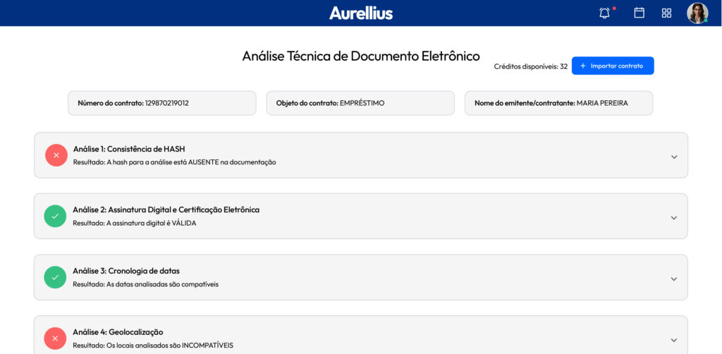Click the Análise 3: Cronologia de datas title
The width and height of the screenshot is (722, 354).
tap(126, 271)
